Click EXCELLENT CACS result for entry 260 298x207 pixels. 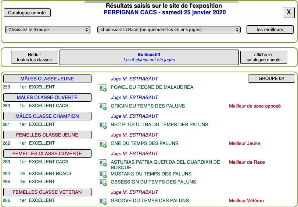(x=49, y=106)
